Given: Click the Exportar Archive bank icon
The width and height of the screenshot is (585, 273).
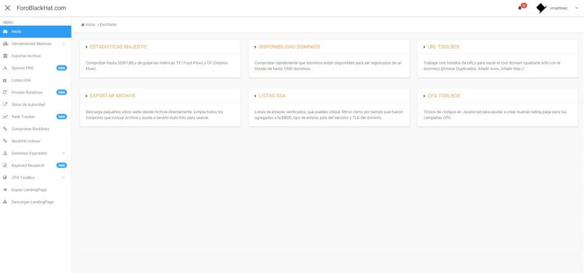Looking at the screenshot, I should pyautogui.click(x=5, y=56).
